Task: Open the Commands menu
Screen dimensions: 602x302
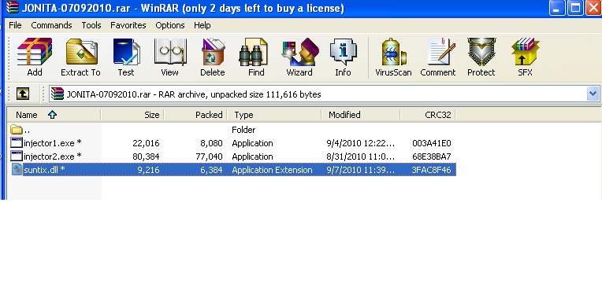Action: click(51, 25)
